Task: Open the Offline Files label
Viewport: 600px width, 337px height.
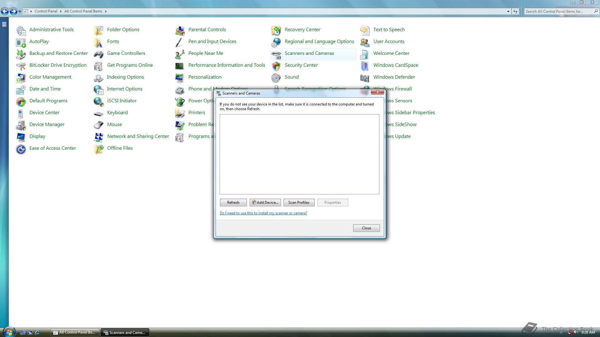Action: 120,148
